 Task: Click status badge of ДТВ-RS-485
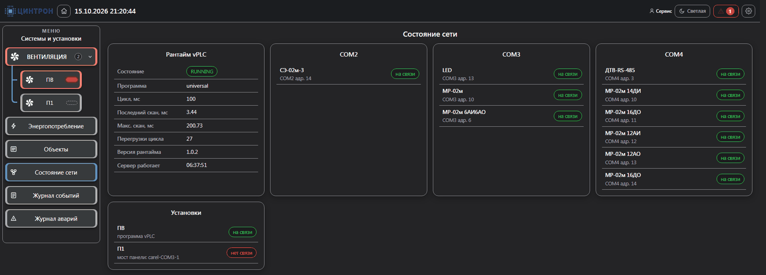(731, 74)
